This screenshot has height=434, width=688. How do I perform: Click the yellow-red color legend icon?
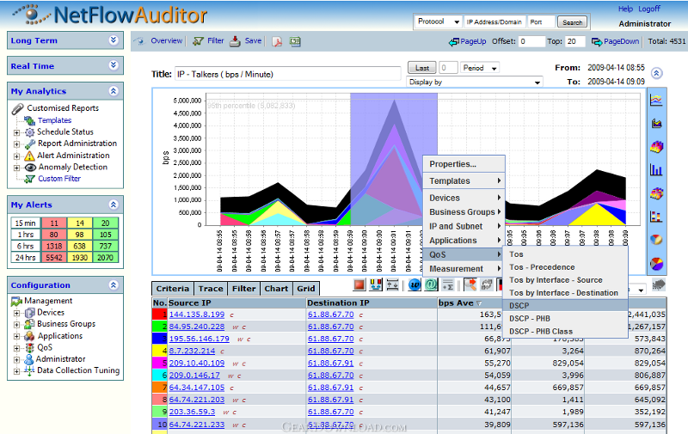click(376, 285)
